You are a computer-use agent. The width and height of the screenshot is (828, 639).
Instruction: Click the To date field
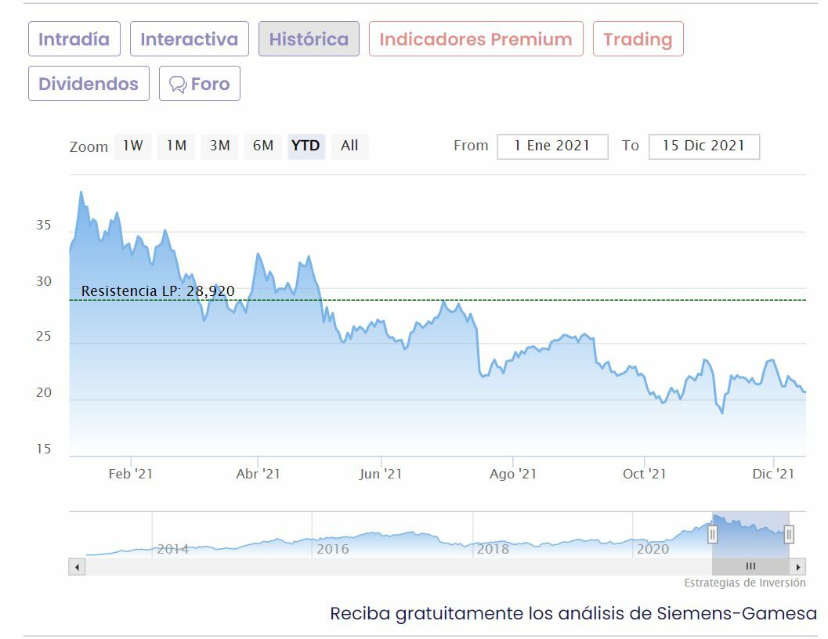click(x=703, y=146)
